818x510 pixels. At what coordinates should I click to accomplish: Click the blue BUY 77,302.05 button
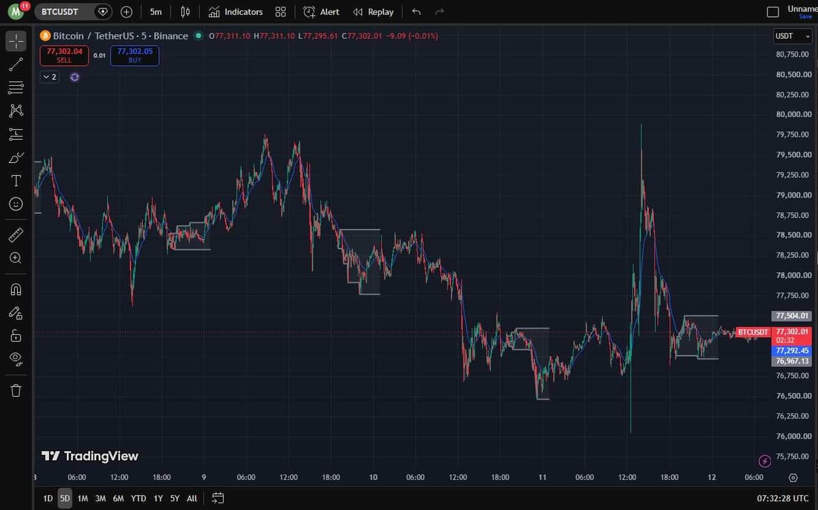pos(135,55)
